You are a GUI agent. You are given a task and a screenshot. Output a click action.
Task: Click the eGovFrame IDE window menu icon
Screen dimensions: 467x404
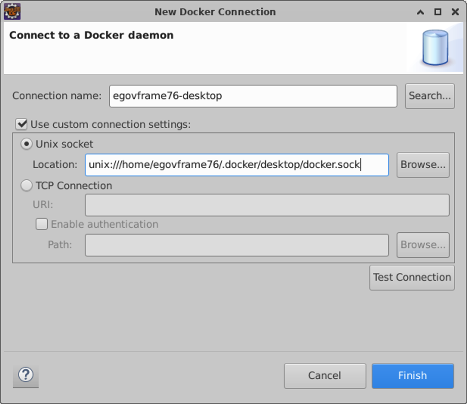point(12,11)
